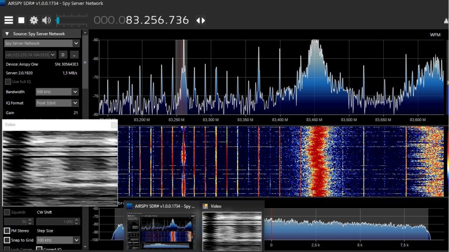The image size is (449, 252).
Task: Click the Video preview's picture icon
Action: (x=205, y=206)
